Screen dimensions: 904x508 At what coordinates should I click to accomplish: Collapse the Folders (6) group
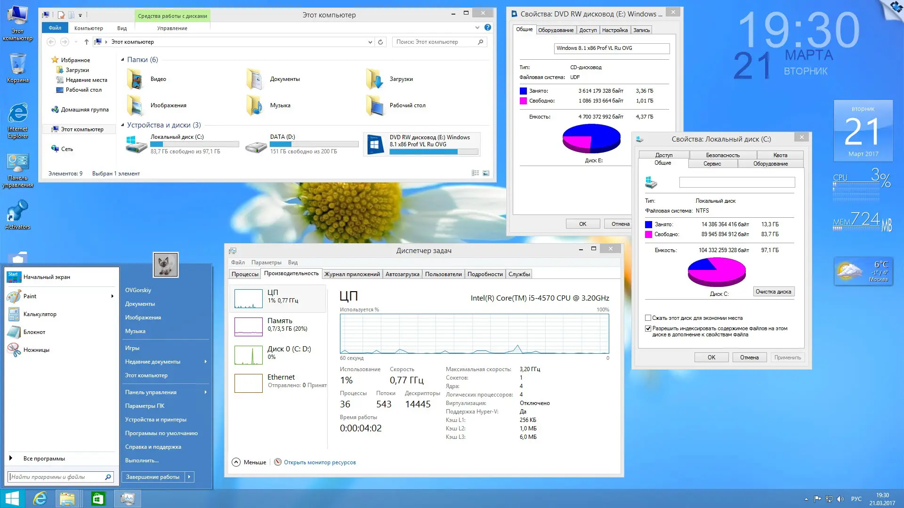[122, 60]
